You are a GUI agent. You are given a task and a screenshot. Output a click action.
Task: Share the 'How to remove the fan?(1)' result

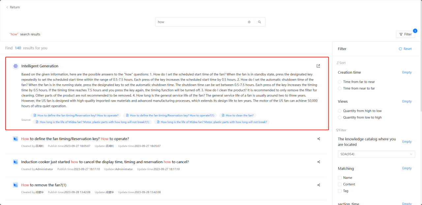pyautogui.click(x=318, y=185)
